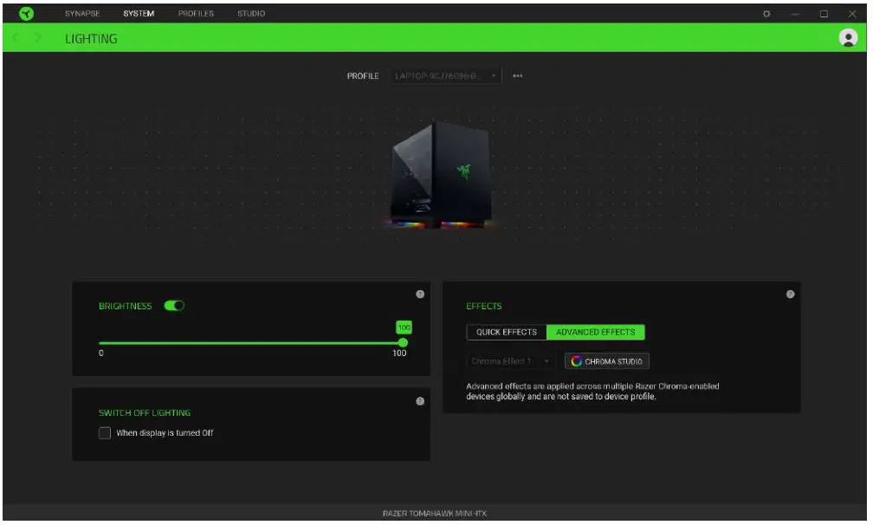Select the Quick Effects tab
The height and width of the screenshot is (525, 873).
point(507,333)
